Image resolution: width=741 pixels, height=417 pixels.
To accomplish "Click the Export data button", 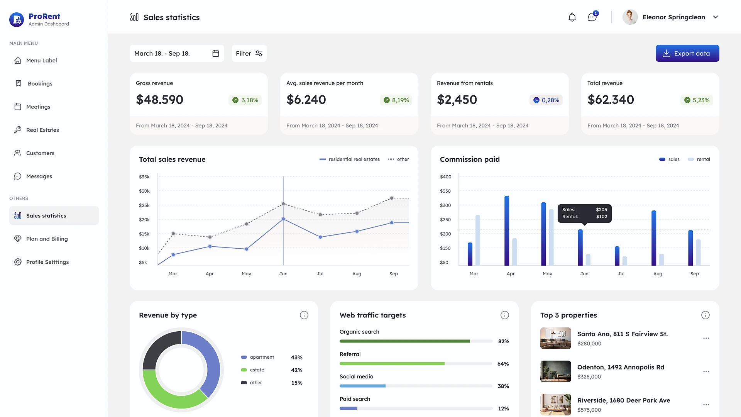I will pos(687,53).
